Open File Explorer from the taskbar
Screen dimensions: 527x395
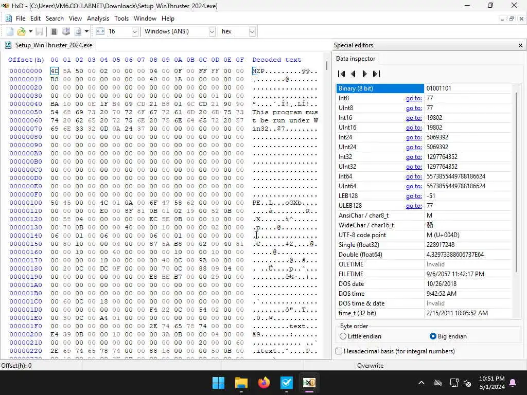241,383
